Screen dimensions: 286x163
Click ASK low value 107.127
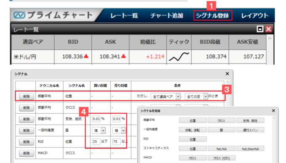point(254,56)
